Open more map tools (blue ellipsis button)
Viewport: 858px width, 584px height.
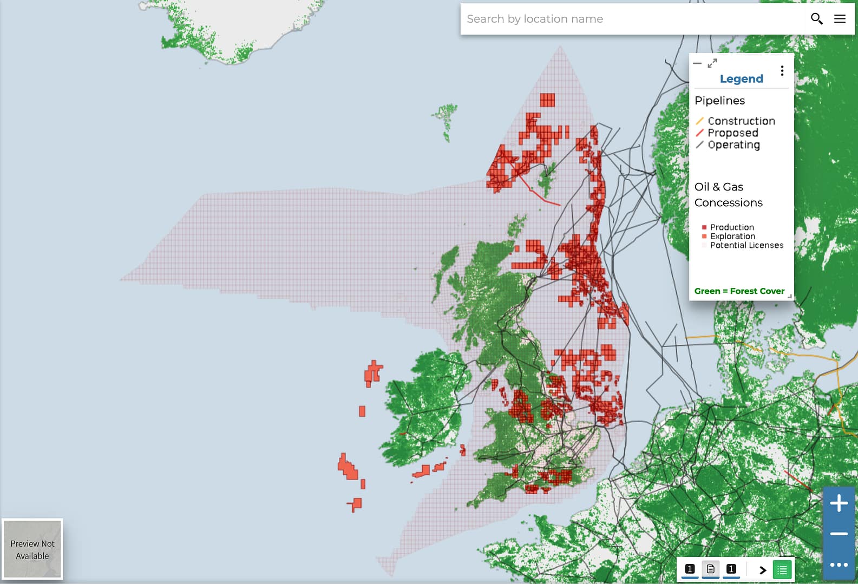[839, 565]
